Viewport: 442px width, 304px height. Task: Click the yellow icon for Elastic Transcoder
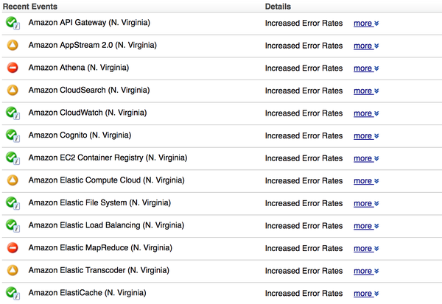13,270
